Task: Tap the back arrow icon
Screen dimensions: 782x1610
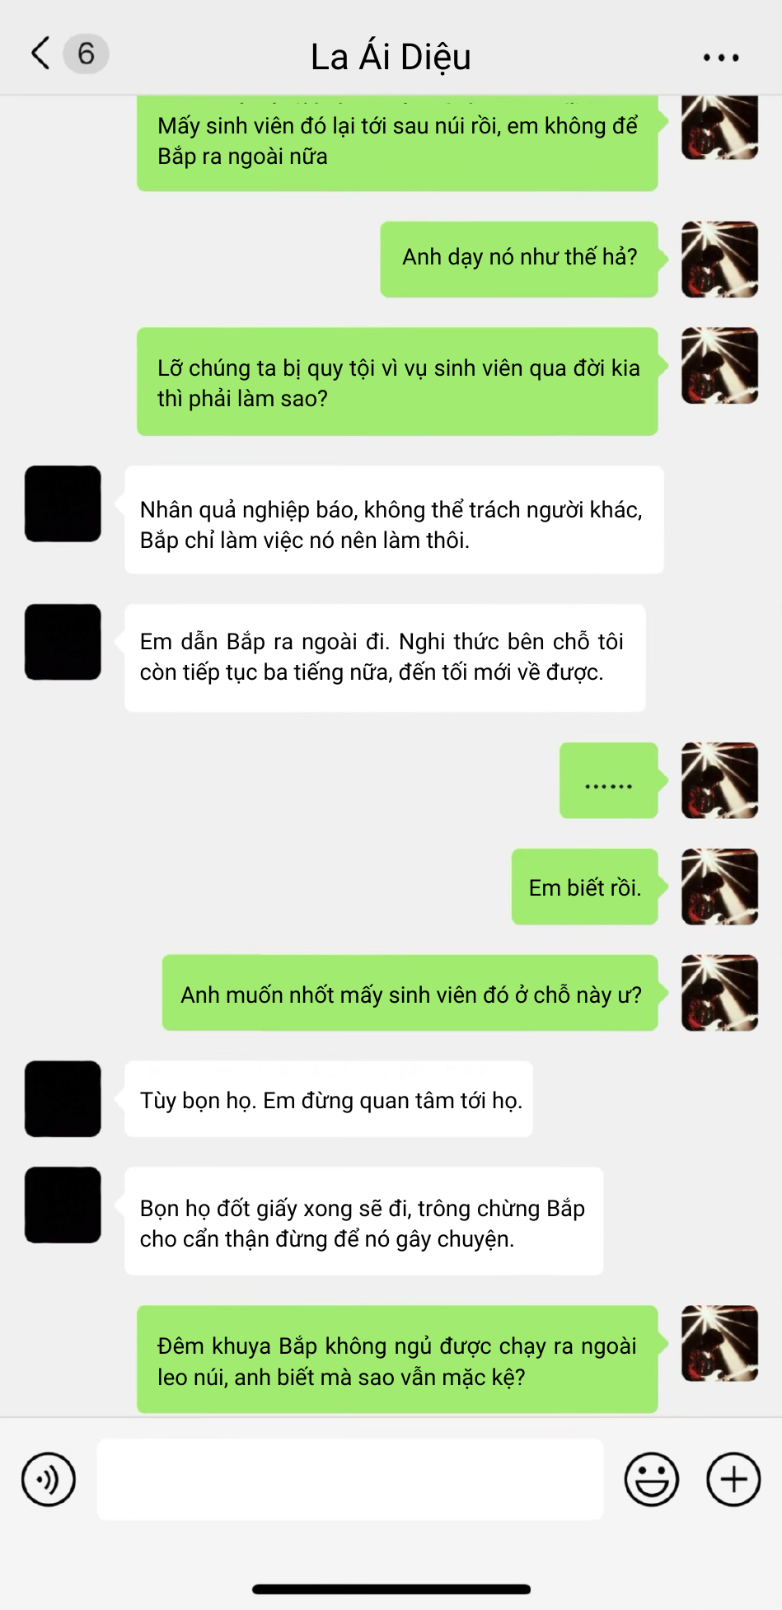Action: [40, 54]
